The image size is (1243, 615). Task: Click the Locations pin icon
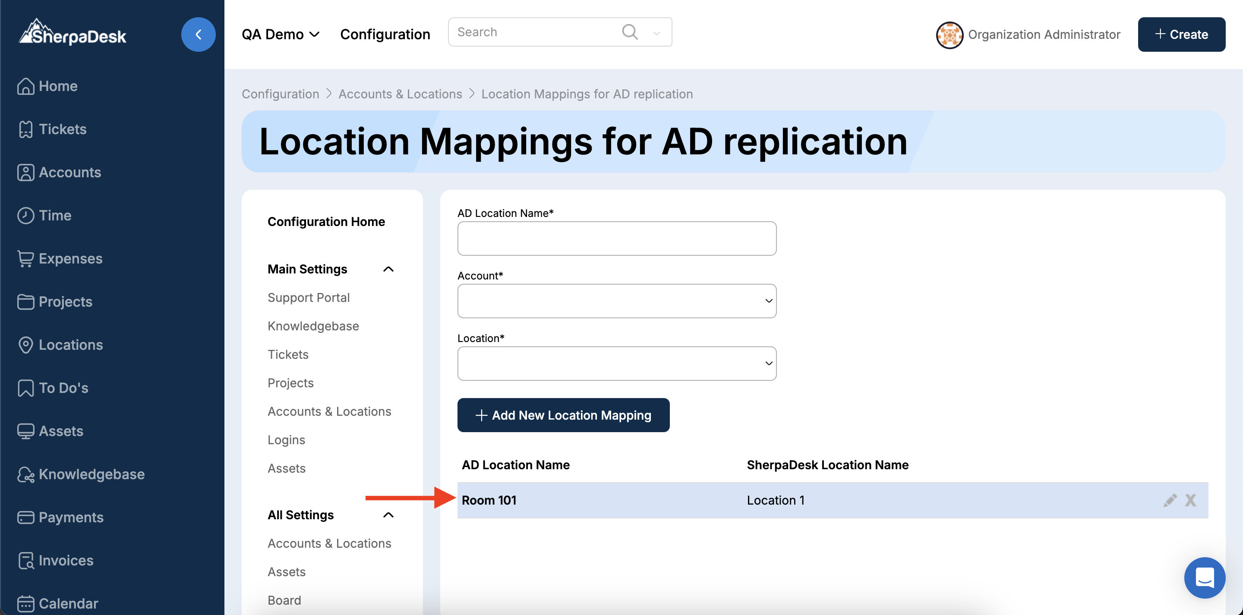point(25,345)
